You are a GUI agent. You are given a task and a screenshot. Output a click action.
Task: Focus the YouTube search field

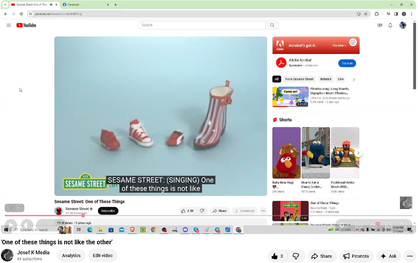pyautogui.click(x=202, y=25)
